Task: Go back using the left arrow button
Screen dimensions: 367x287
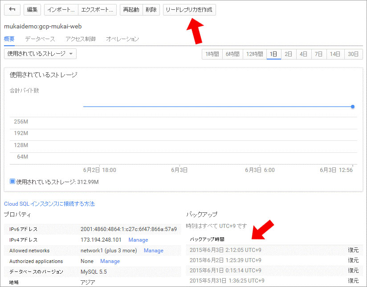Action: click(12, 10)
